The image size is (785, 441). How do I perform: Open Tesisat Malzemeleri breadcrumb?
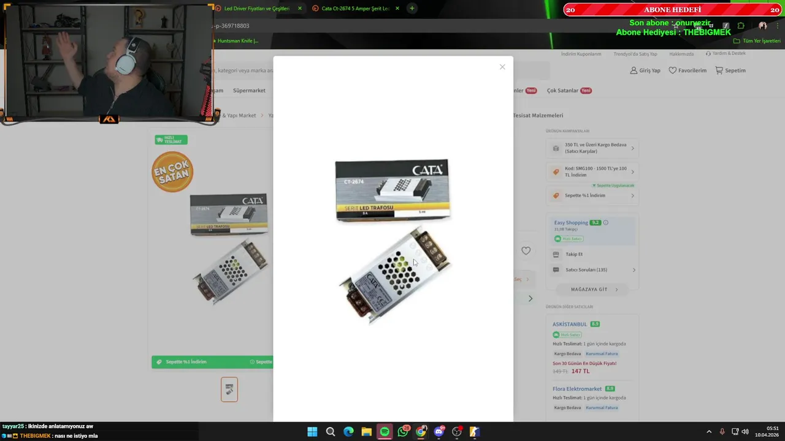[538, 115]
